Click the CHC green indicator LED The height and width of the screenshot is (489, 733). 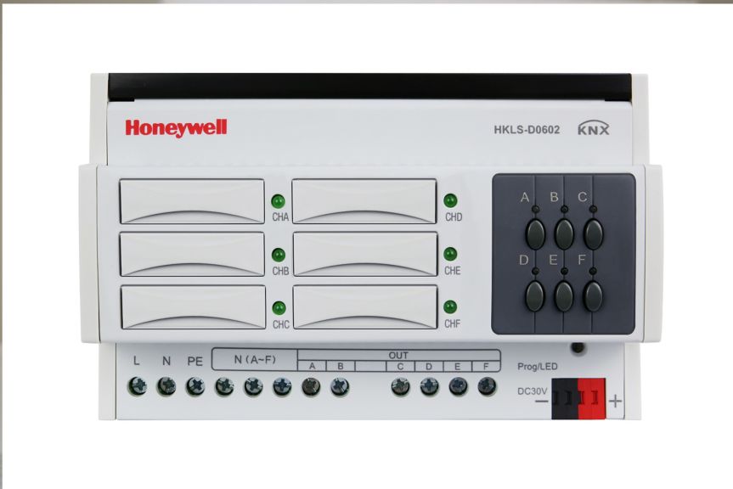(x=279, y=308)
